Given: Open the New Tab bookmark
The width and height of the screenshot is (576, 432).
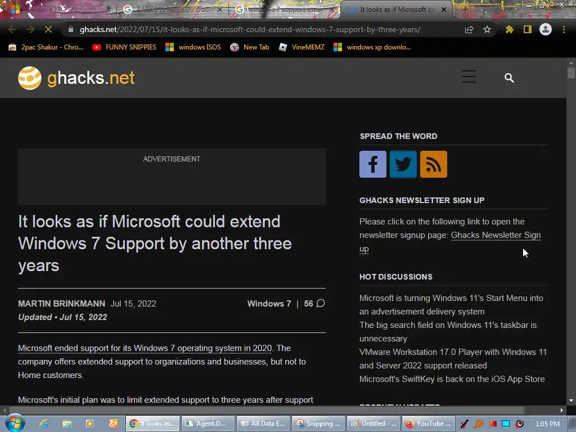Looking at the screenshot, I should 249,47.
